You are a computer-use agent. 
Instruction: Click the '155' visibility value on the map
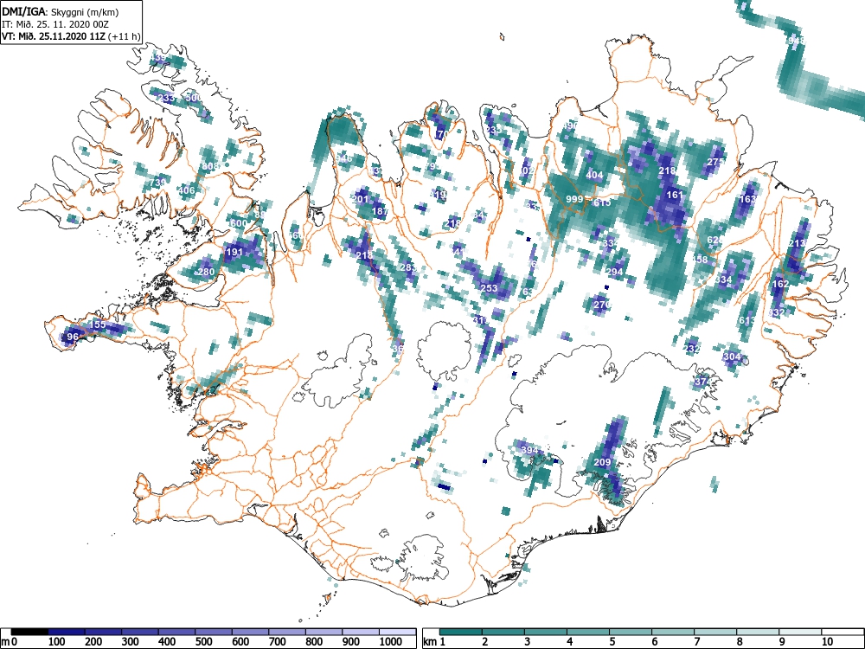(x=98, y=324)
